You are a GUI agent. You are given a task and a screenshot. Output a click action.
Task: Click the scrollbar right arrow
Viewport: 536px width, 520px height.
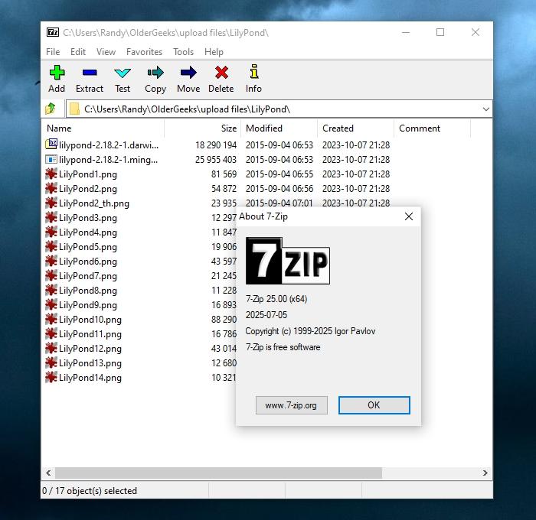[485, 473]
